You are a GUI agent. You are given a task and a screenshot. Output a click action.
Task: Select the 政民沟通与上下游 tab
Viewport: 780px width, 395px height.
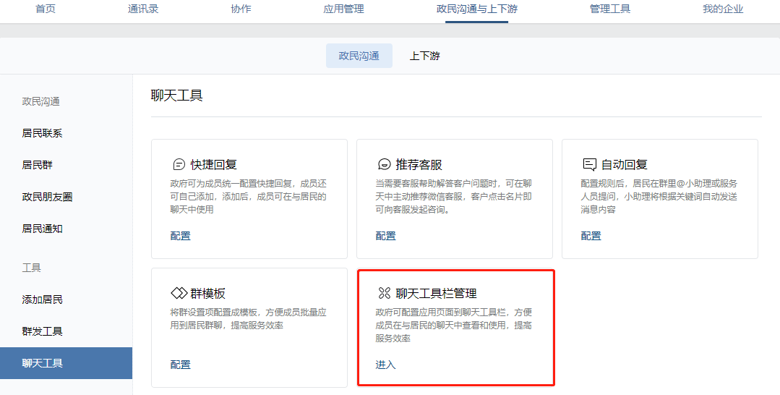[476, 9]
